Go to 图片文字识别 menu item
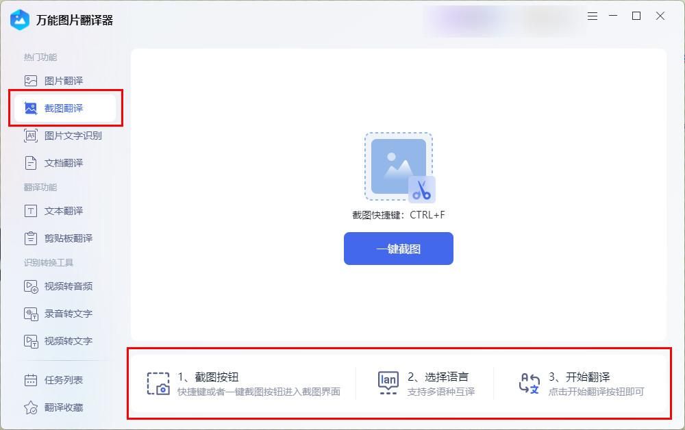685x430 pixels. (65, 136)
